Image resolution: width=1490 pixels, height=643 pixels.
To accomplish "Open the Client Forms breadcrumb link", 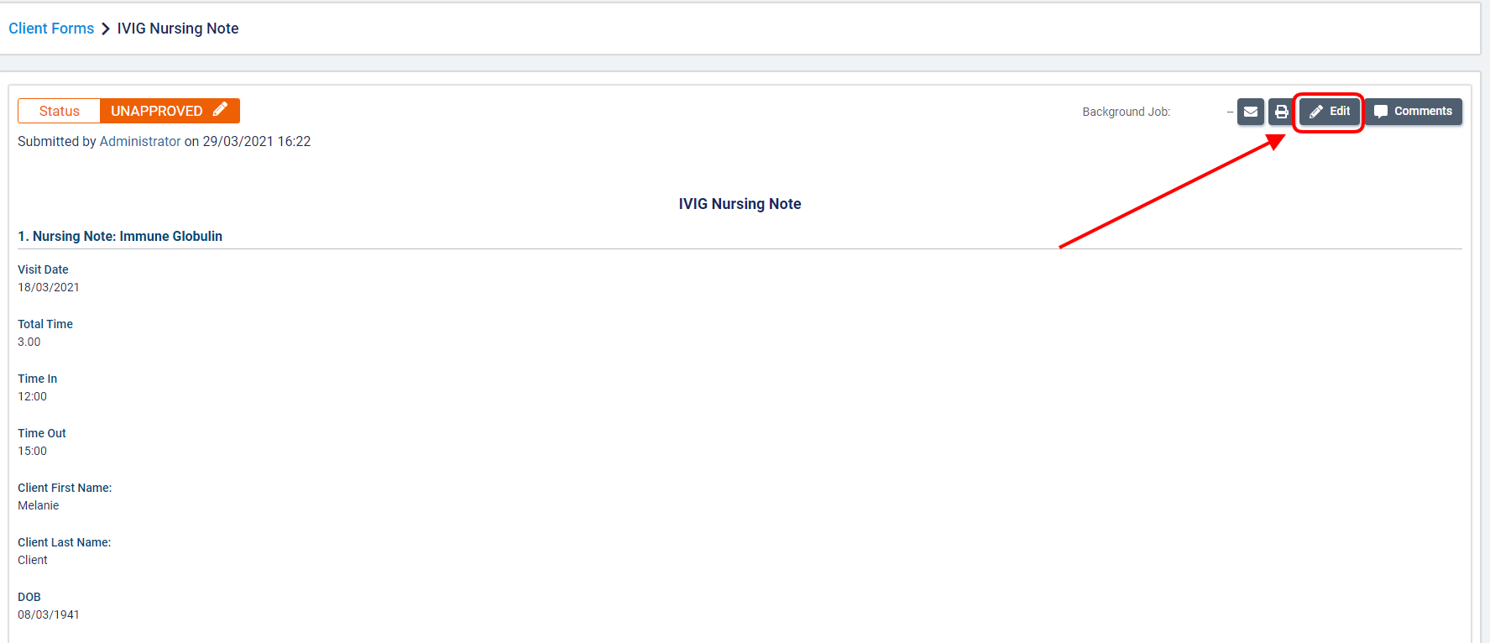I will pyautogui.click(x=51, y=29).
